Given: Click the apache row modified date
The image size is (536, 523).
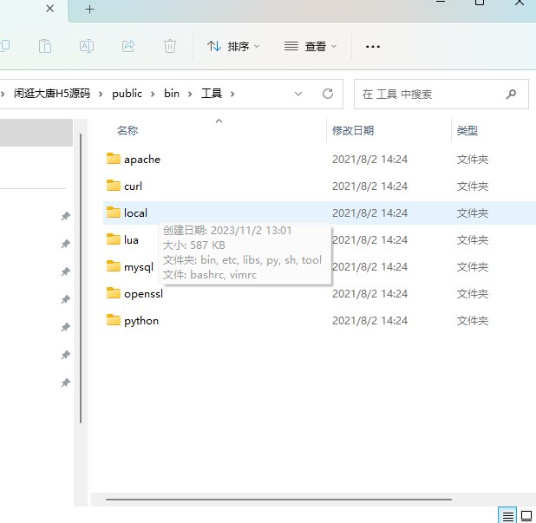Looking at the screenshot, I should (369, 160).
